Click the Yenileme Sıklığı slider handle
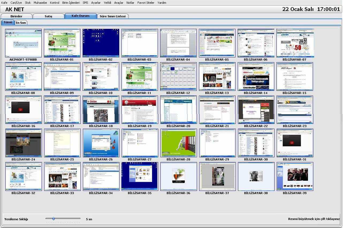Screen dimensions: 343x228 [53, 219]
